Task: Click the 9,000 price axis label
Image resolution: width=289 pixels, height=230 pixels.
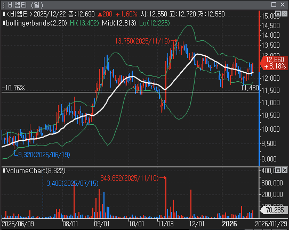Action: (269, 159)
